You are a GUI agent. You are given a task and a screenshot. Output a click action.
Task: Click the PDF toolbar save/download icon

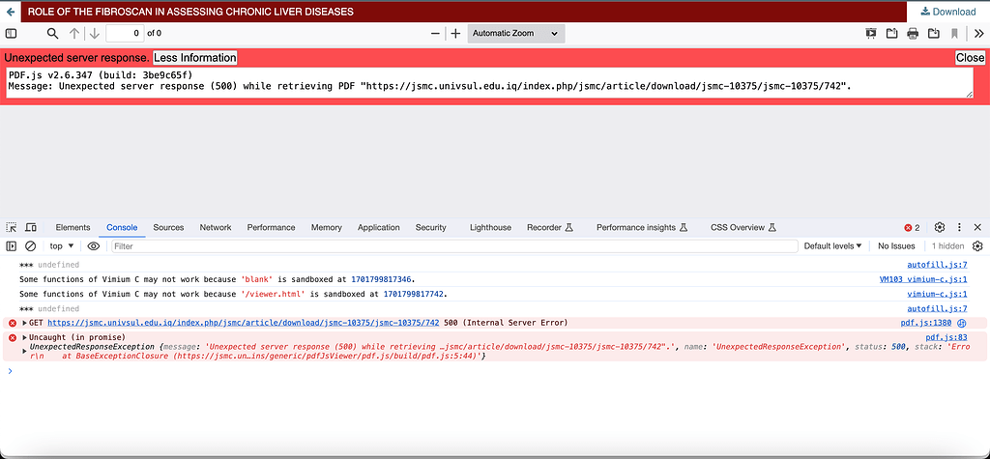(934, 34)
